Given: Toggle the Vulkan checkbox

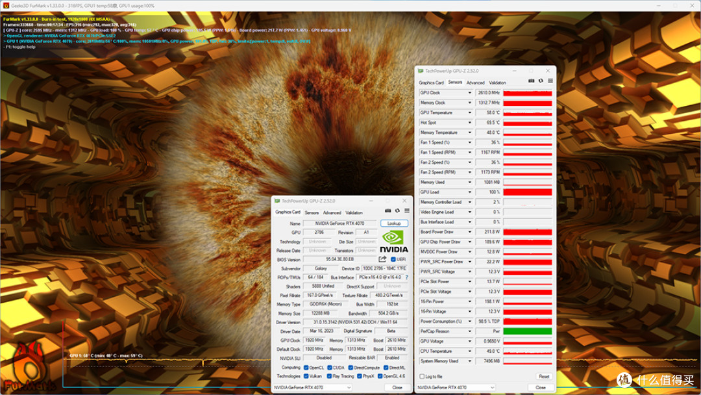Looking at the screenshot, I should tap(306, 376).
